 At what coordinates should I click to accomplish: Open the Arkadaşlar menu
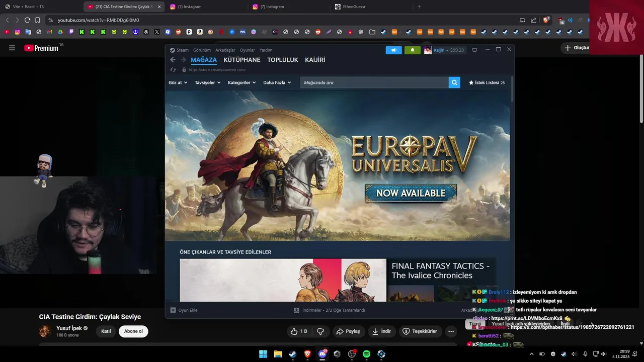225,50
